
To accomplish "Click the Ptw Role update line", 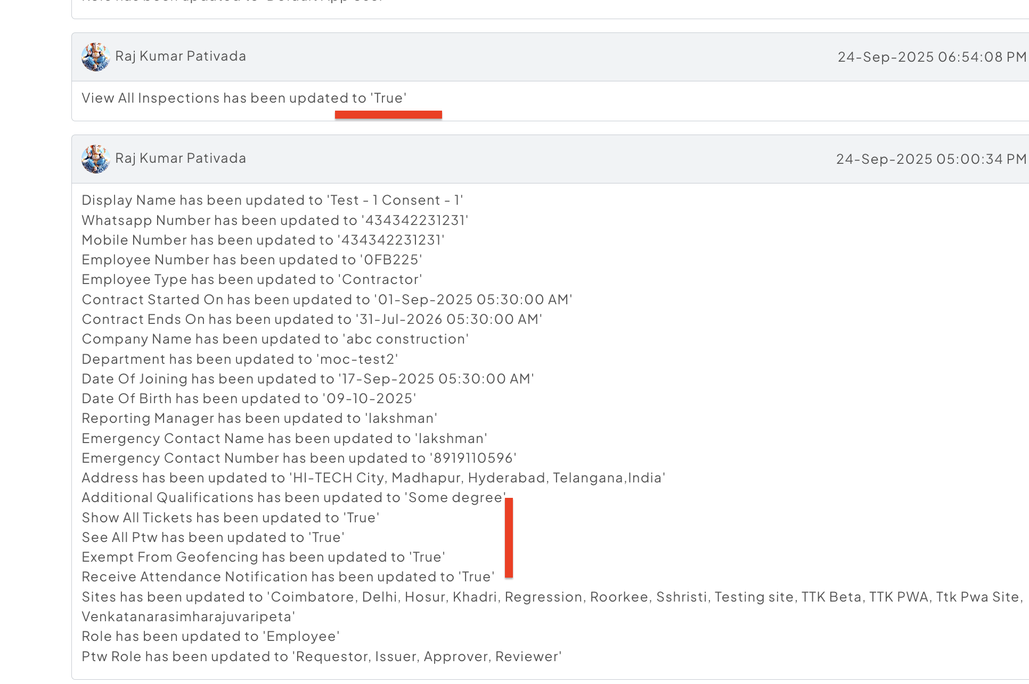I will coord(321,657).
